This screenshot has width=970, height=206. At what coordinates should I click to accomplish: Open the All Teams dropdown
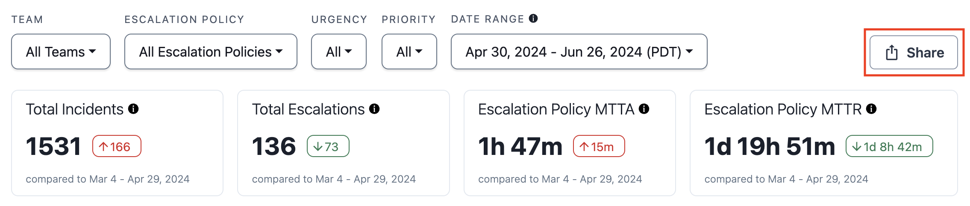61,51
